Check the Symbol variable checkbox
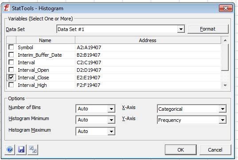This screenshot has height=160, width=238. (11, 47)
